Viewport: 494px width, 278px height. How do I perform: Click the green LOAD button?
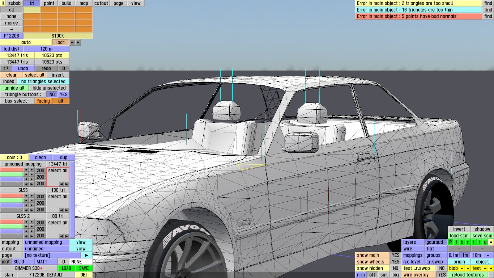click(x=67, y=268)
